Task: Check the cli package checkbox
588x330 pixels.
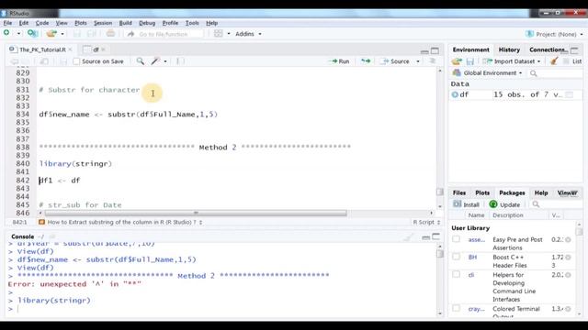Action: pyautogui.click(x=456, y=274)
